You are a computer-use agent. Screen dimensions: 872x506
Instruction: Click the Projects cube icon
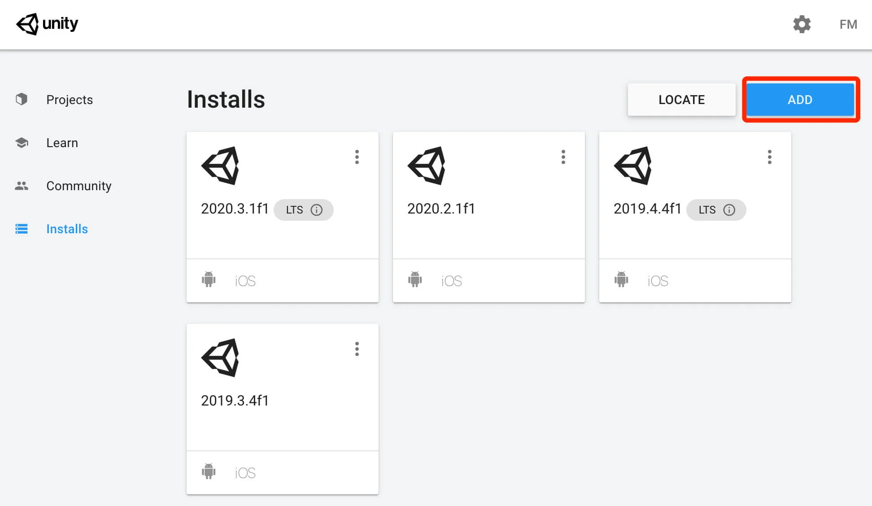[22, 99]
